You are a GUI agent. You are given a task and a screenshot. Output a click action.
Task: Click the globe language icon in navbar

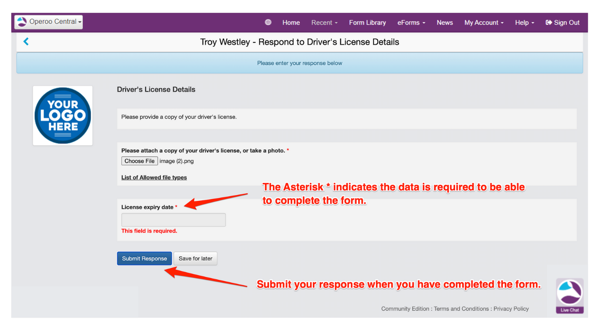[x=268, y=22]
